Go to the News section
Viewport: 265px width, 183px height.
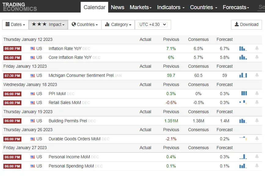[117, 7]
